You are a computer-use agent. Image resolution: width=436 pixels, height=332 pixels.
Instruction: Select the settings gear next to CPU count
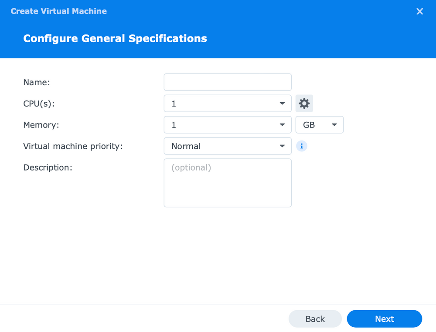(304, 103)
